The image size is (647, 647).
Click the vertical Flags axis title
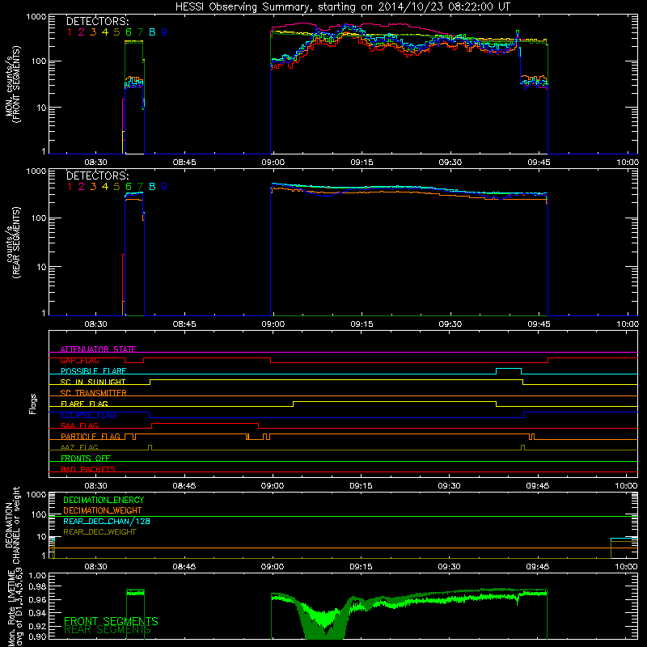coord(33,404)
